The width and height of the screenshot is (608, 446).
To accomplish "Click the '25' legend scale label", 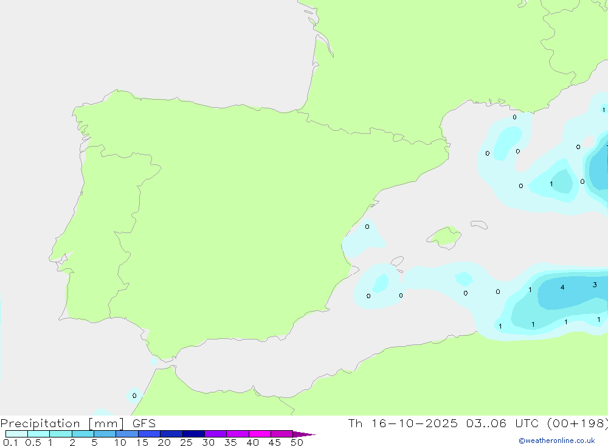I will point(186,442).
